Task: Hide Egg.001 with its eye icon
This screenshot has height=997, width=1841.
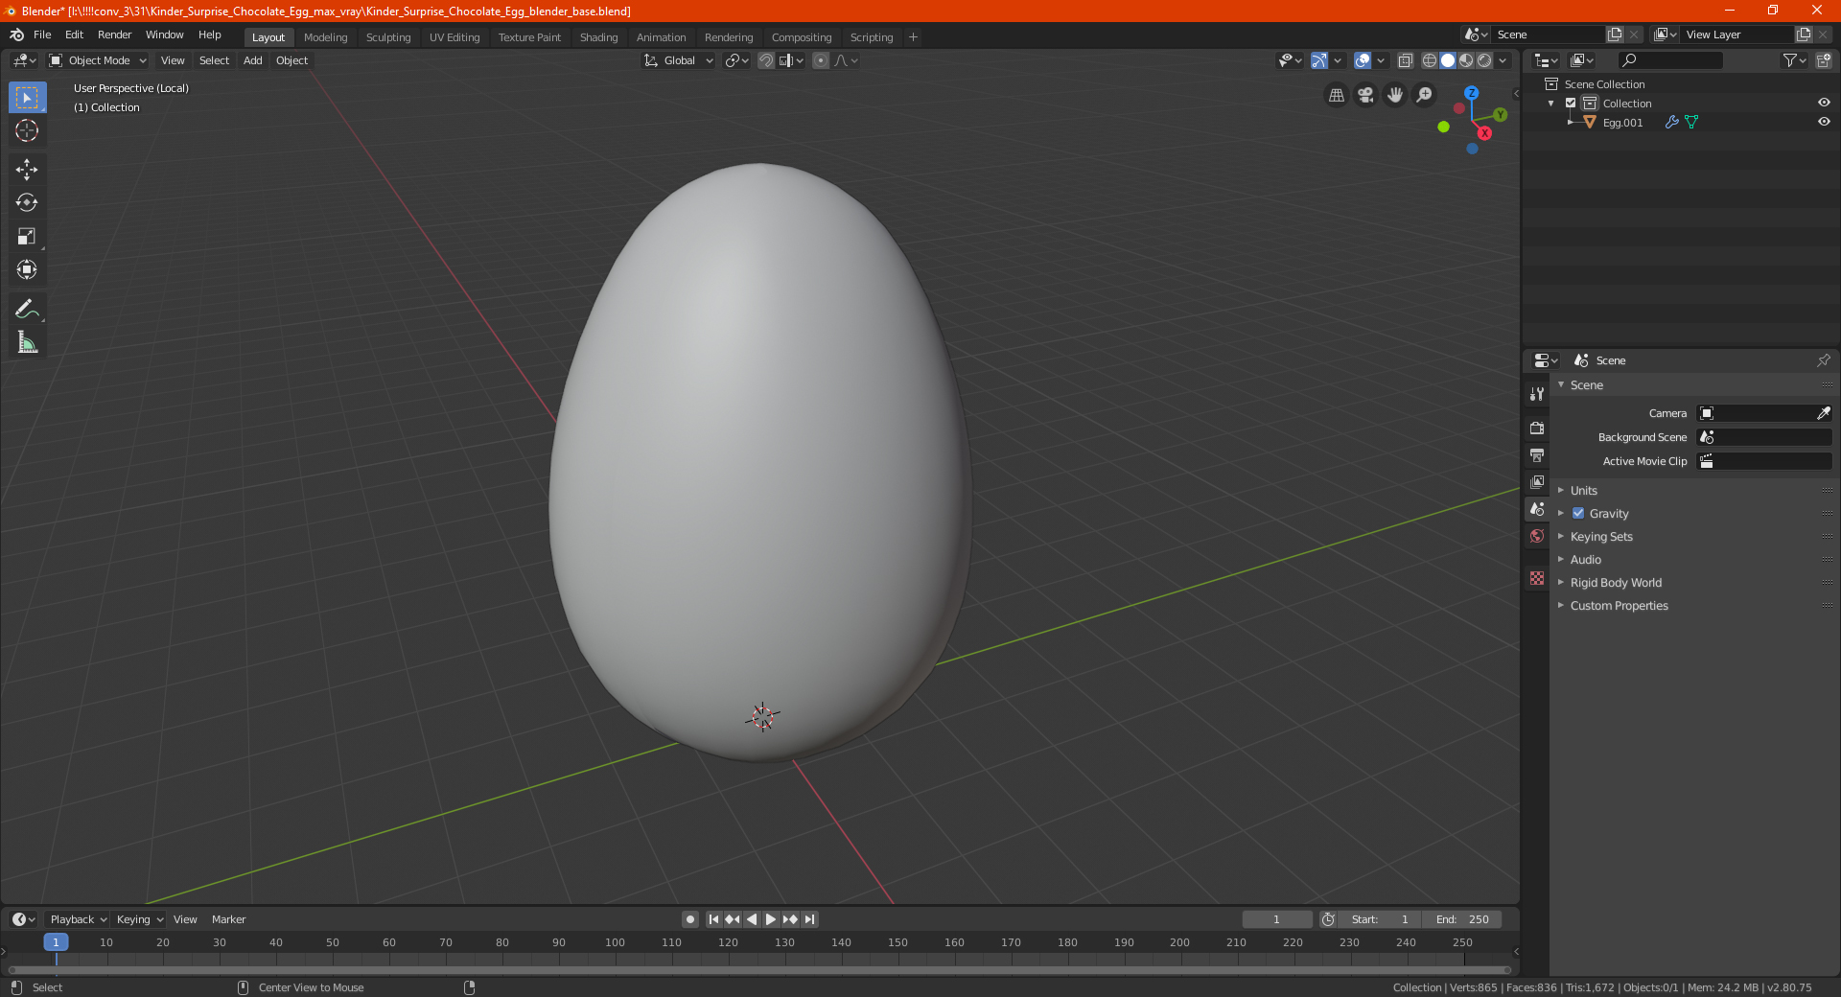Action: (x=1824, y=122)
